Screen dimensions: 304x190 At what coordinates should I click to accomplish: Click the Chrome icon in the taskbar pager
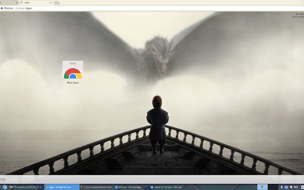coord(263,187)
